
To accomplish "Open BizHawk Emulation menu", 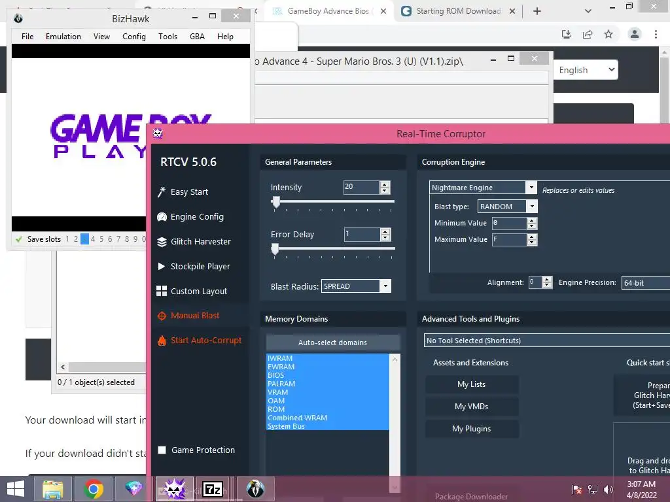I will tap(63, 37).
